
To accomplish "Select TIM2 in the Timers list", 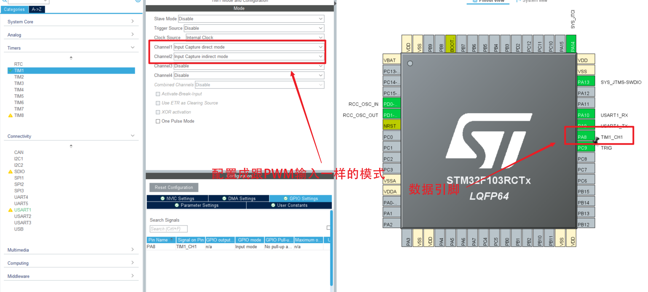I will coord(19,77).
